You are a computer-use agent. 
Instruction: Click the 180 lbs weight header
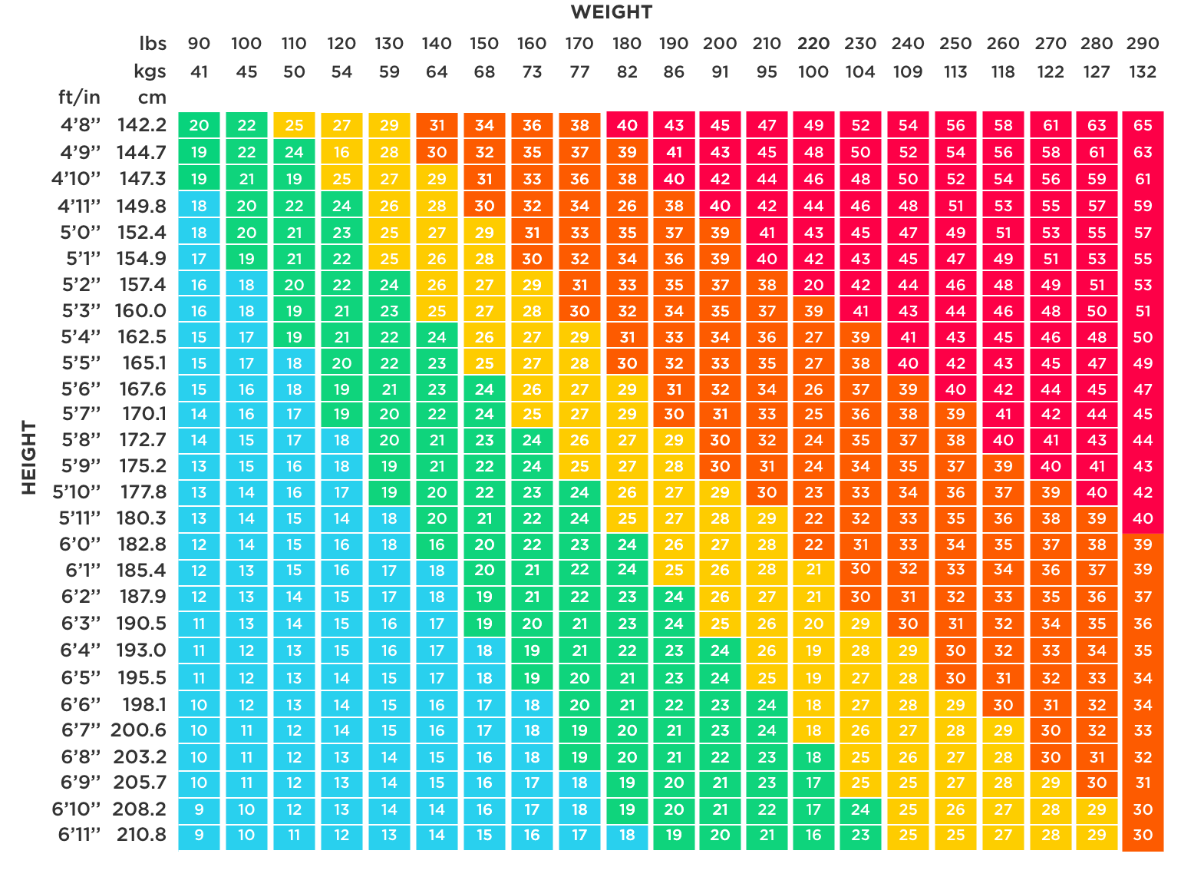click(627, 44)
